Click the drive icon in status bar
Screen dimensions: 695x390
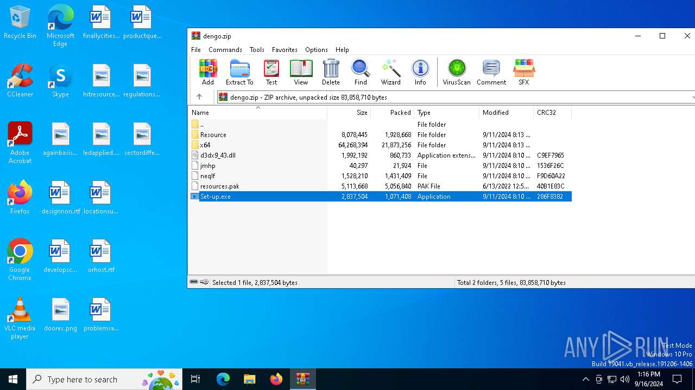coord(194,282)
